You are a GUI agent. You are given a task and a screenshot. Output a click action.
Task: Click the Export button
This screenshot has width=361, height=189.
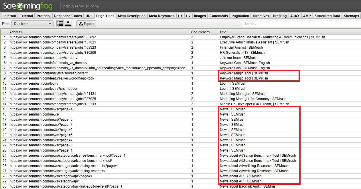tap(86, 24)
